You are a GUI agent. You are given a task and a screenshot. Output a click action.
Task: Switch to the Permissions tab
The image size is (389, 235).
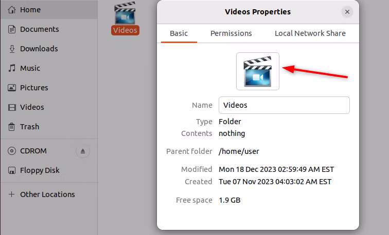(231, 33)
